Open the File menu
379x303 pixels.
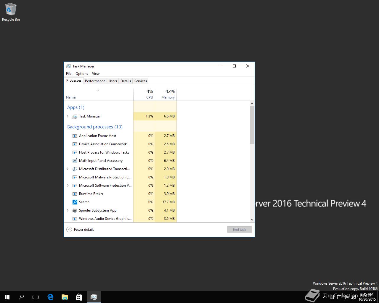(x=69, y=74)
